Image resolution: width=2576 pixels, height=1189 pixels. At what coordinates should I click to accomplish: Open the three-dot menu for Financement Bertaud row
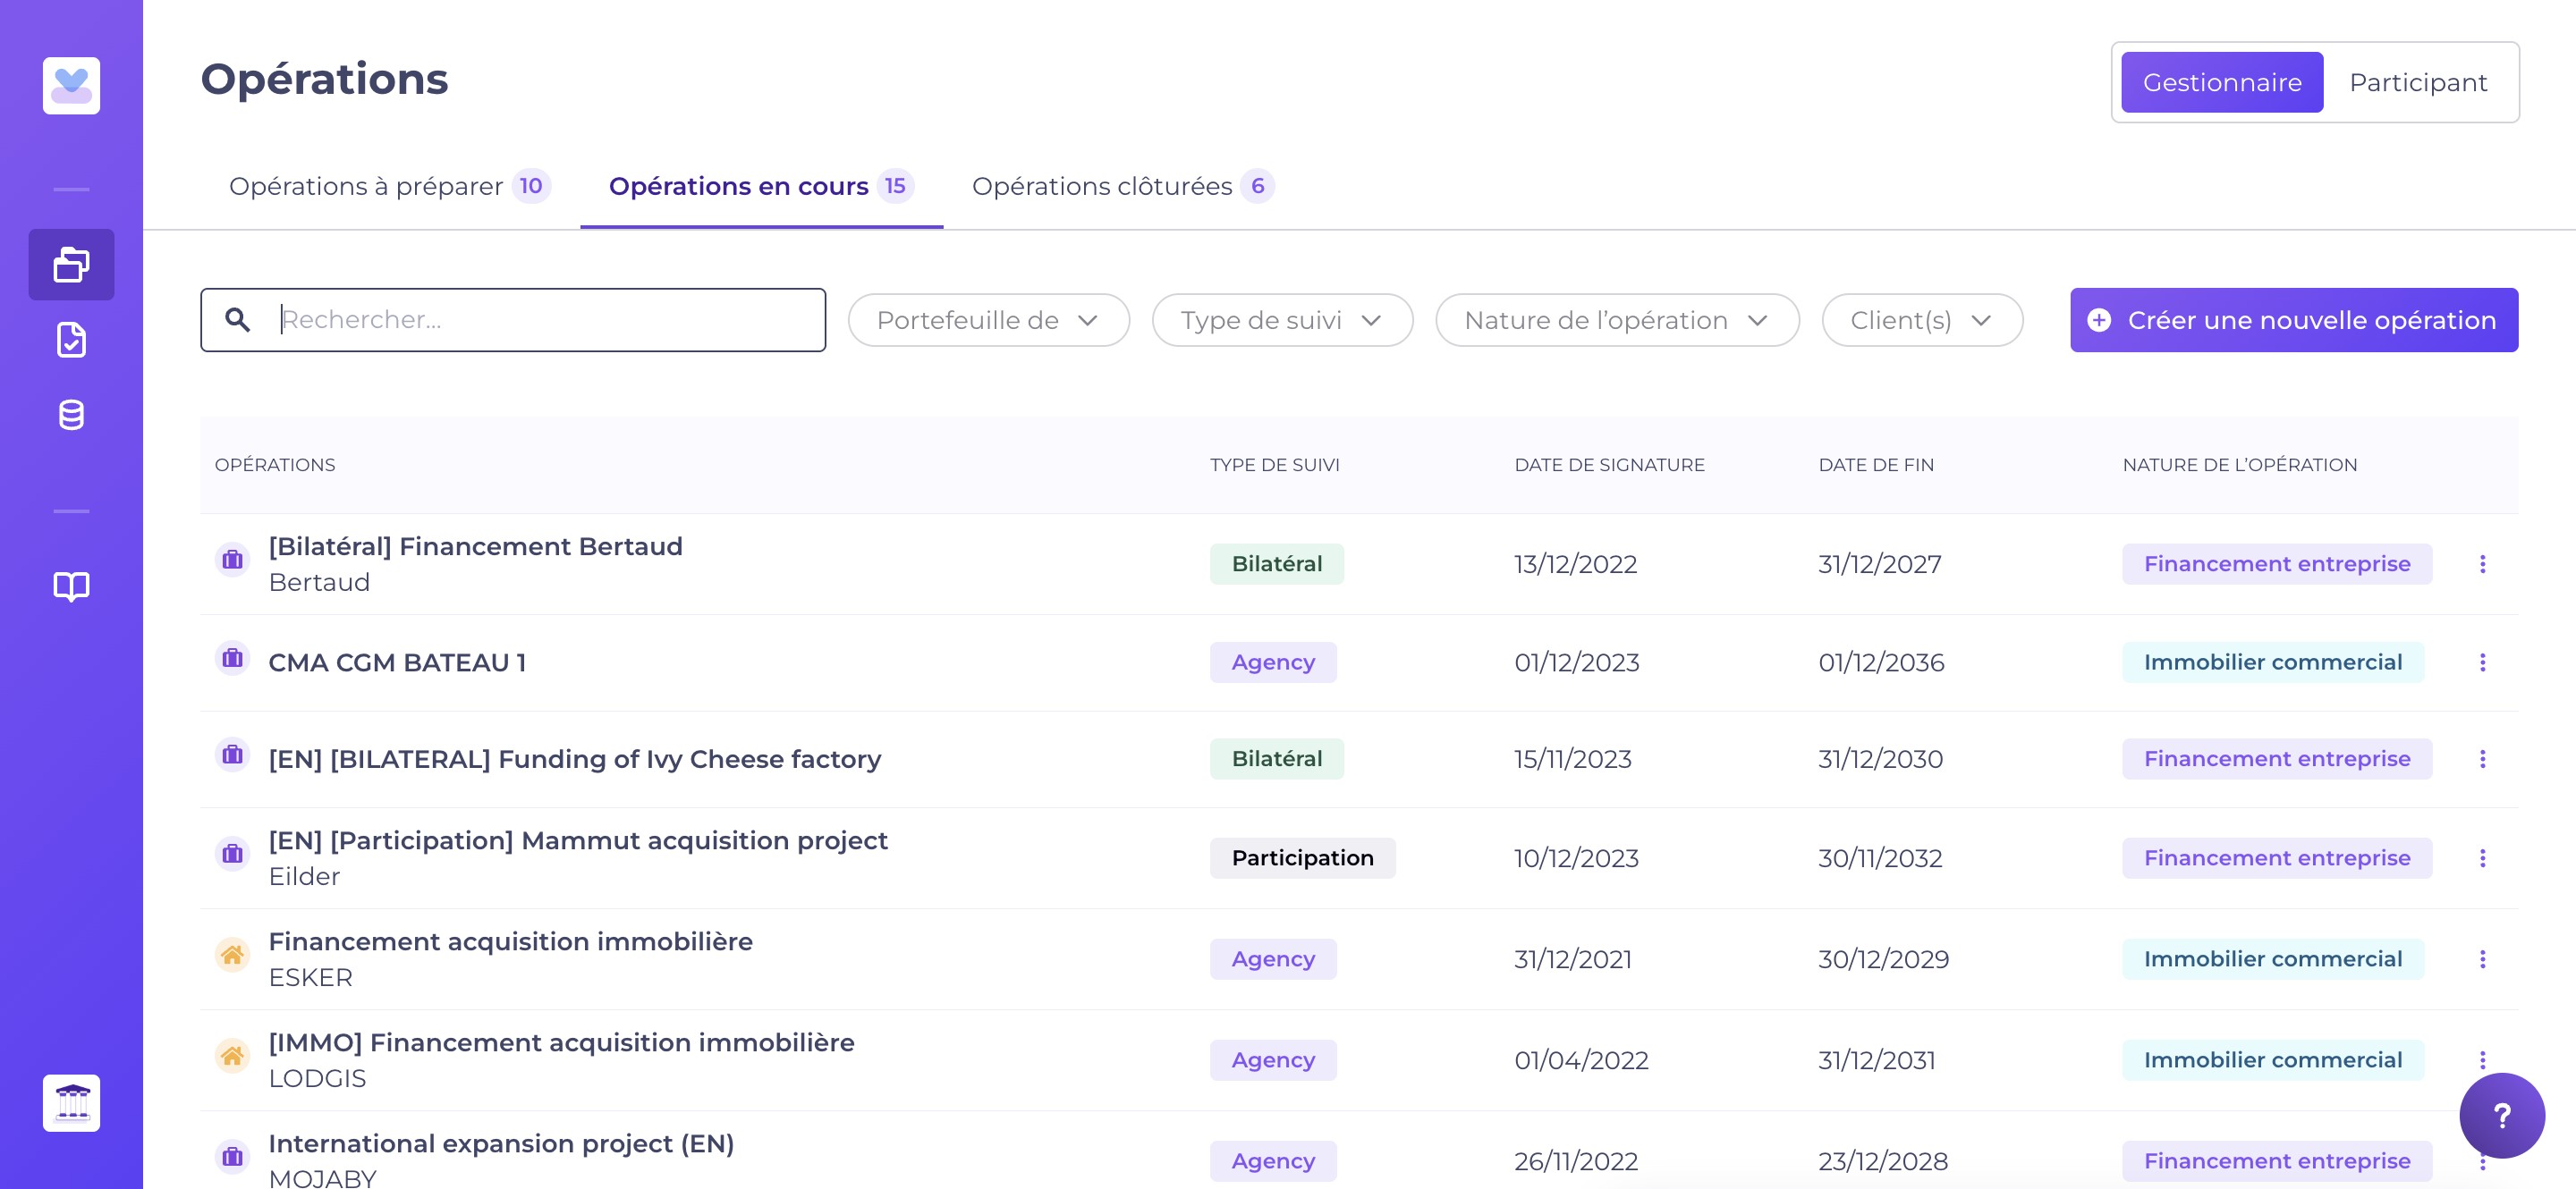[2482, 563]
